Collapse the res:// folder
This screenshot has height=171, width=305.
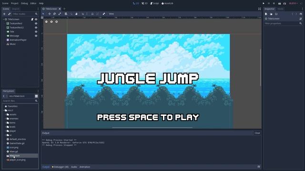click(4, 110)
